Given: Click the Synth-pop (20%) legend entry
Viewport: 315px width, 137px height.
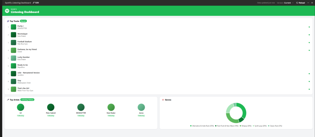Looking at the screenshot, I should click(x=260, y=126).
